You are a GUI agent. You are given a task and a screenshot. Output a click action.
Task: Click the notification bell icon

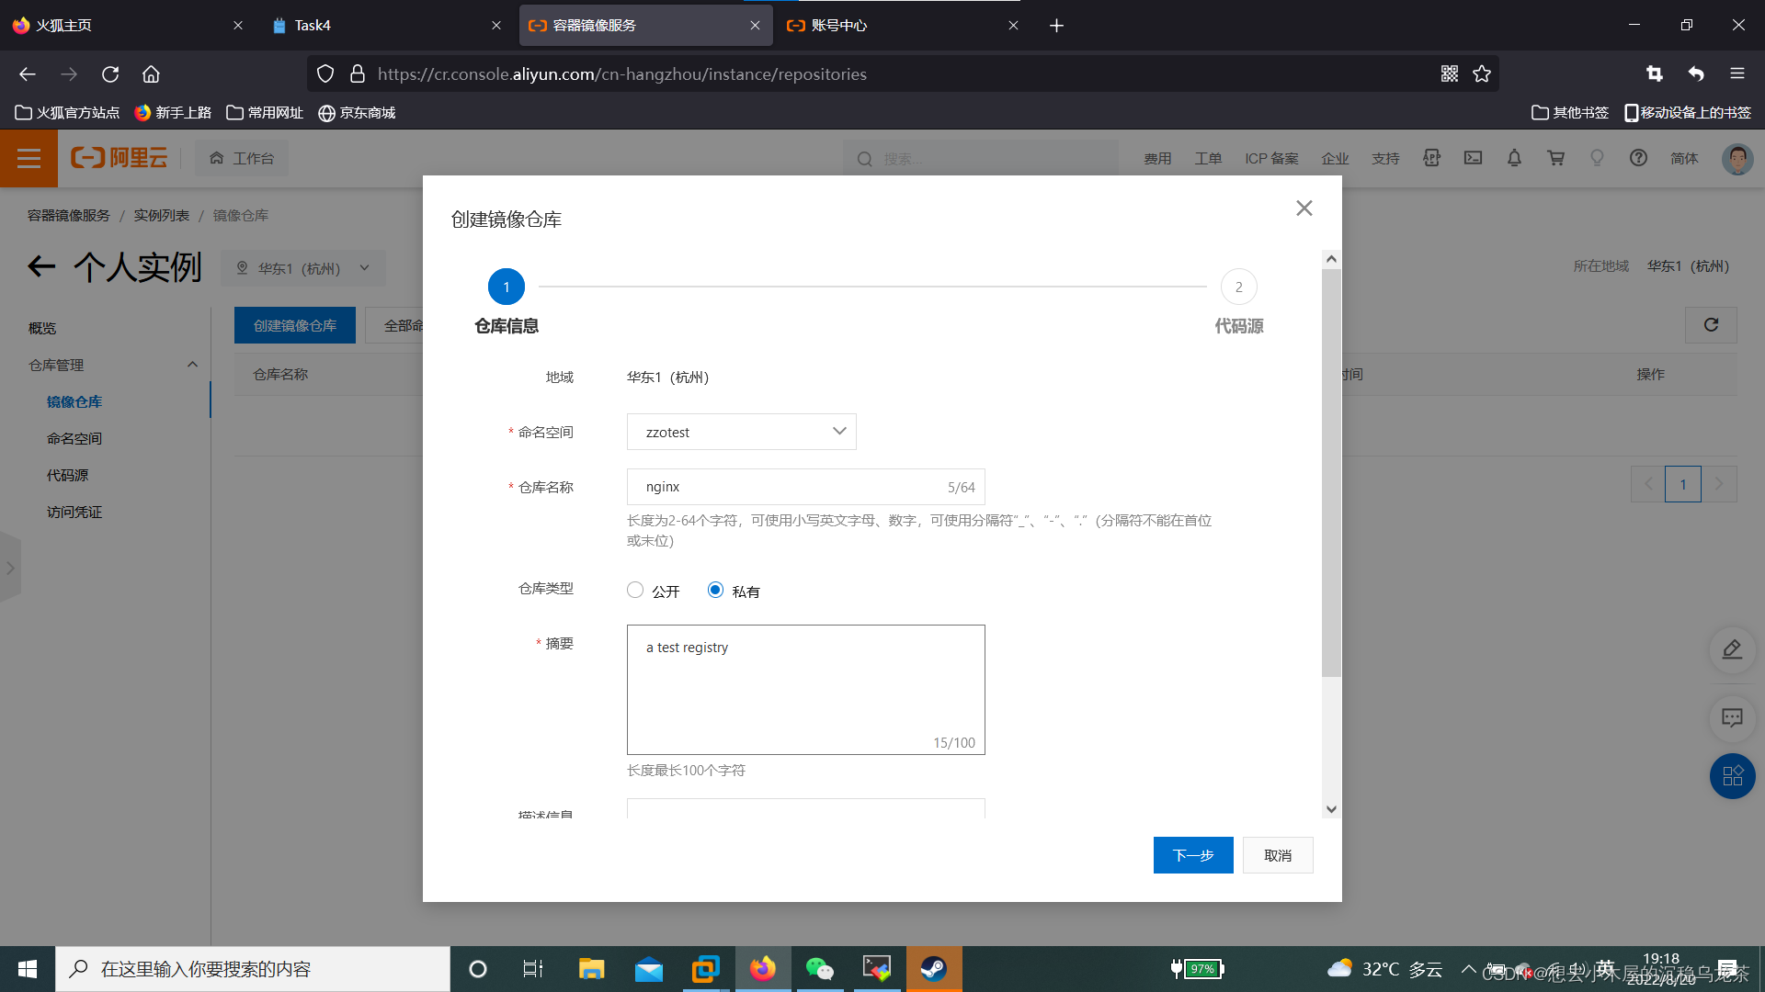point(1514,158)
